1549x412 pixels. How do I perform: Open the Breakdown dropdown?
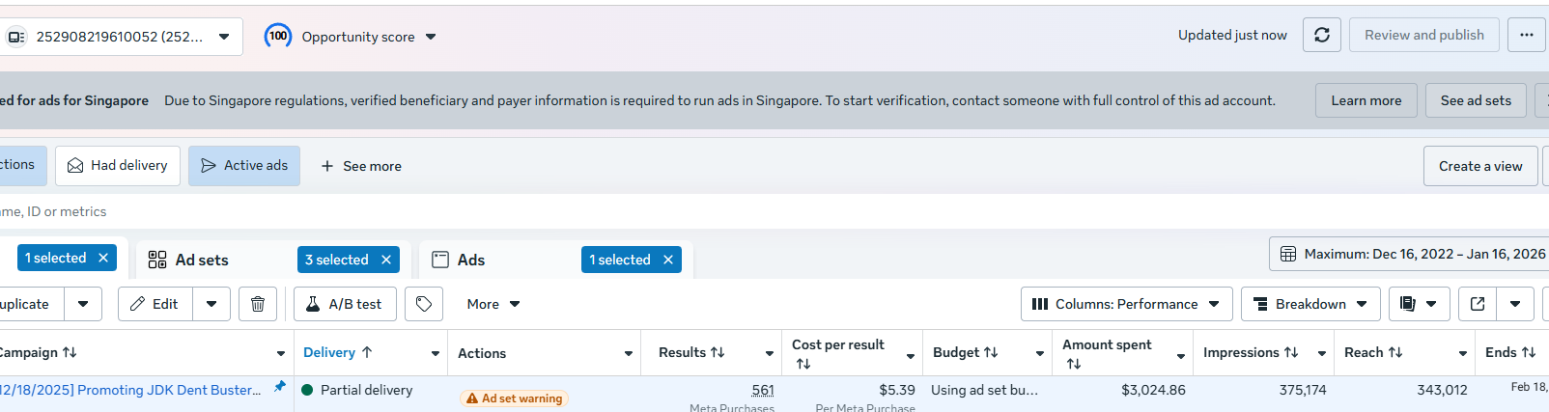click(1310, 304)
